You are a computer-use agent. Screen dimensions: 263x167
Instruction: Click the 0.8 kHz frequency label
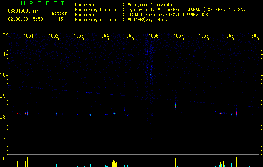3,117
